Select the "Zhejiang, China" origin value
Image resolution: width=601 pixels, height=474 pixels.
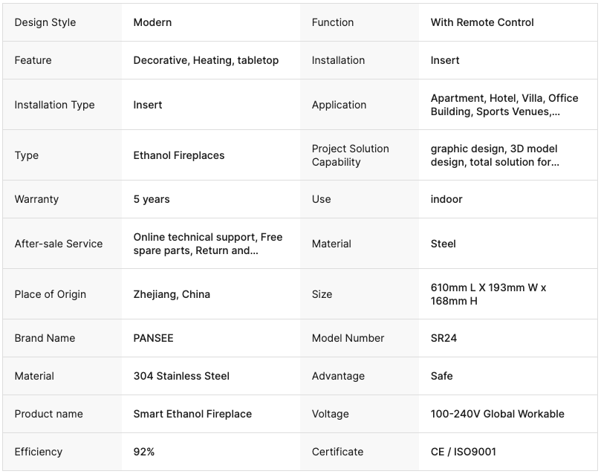[172, 294]
